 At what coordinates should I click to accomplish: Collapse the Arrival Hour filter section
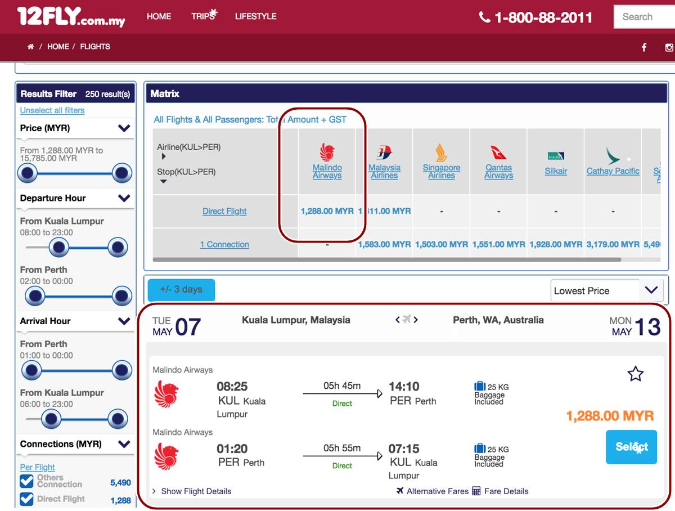(124, 321)
